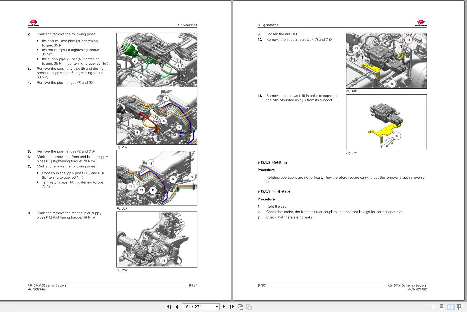Enable continuous scrolling page view
Viewport: 467px width, 312px height.
point(442,307)
